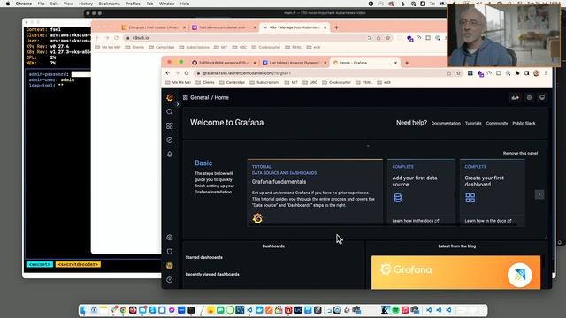Screen dimensions: 566x318
Task: Click the secret breadcrumb in k9s terminal
Action: (x=39, y=264)
